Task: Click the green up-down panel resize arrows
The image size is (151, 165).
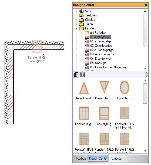Action: [x=146, y=75]
